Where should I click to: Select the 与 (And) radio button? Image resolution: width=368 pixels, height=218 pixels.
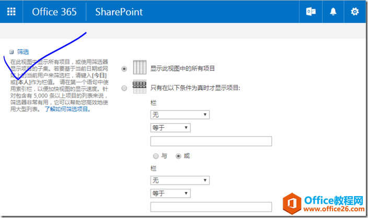click(x=156, y=156)
